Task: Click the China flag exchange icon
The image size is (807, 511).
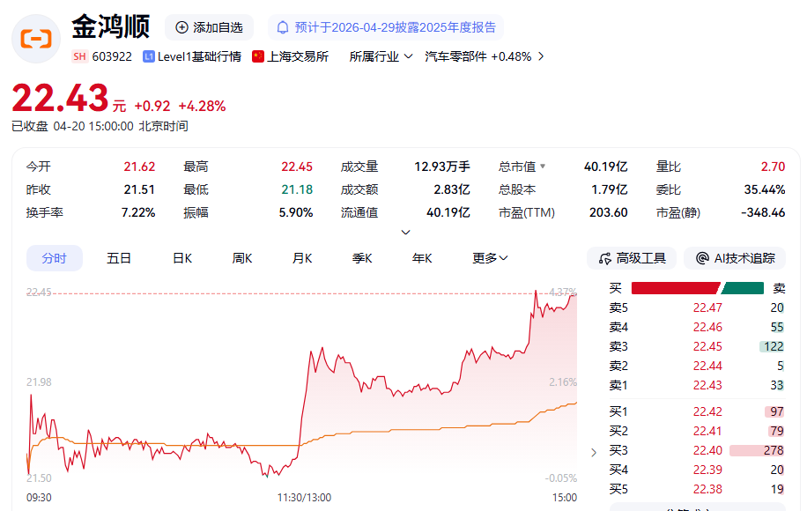Action: (258, 56)
